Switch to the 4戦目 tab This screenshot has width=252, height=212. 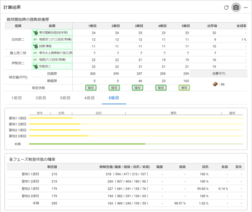89,98
